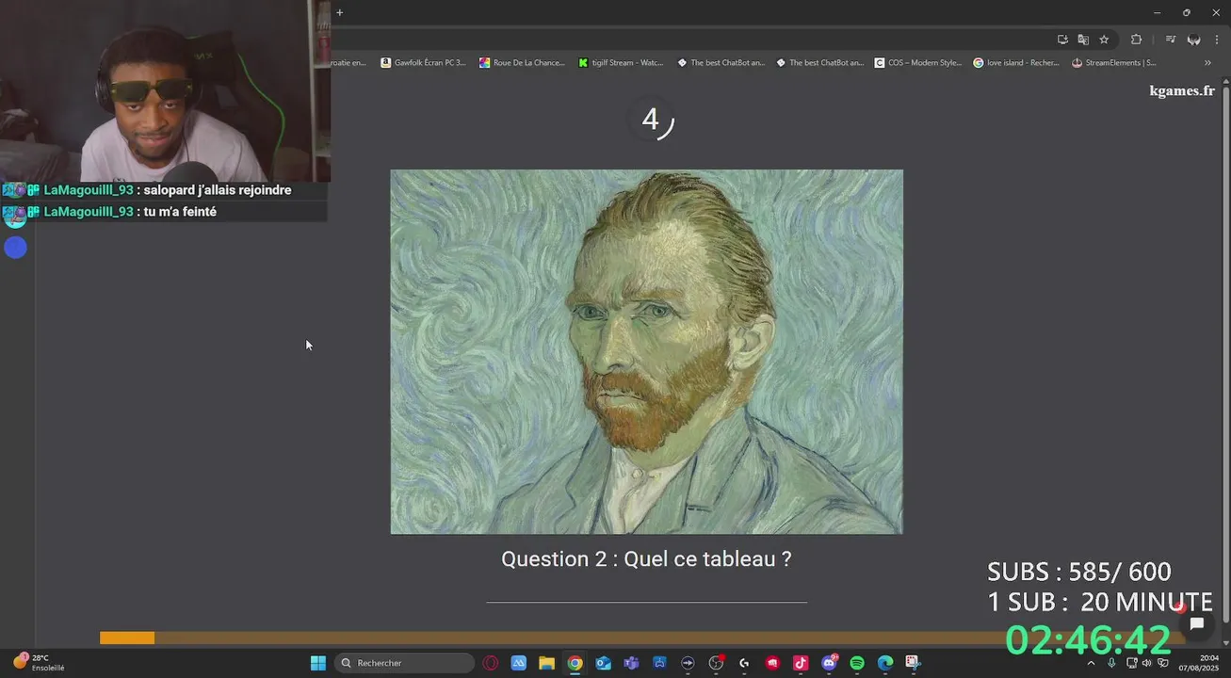Open the Chrome profile avatar
Screen dimensions: 1231x678
1193,40
